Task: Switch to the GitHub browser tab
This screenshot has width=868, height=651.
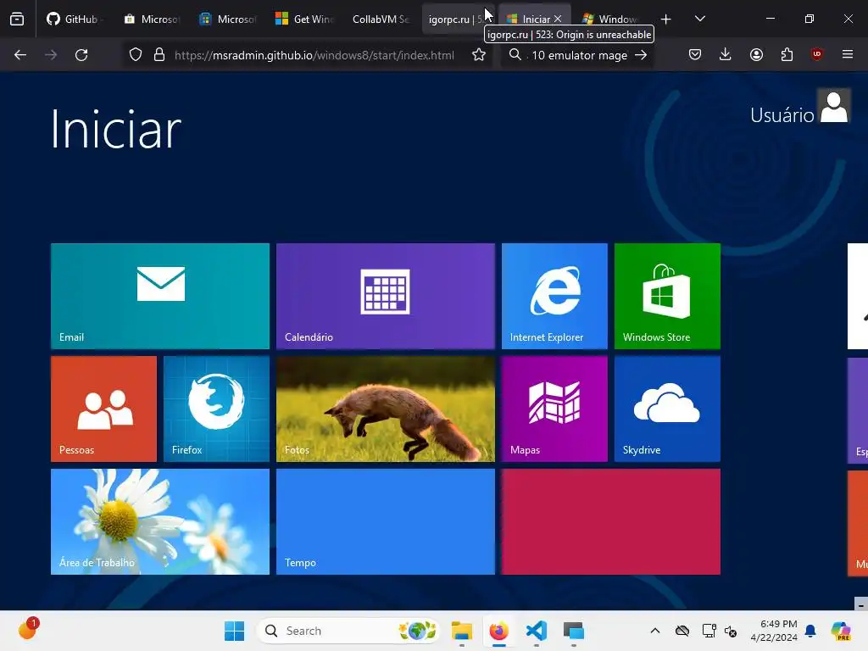Action: [x=75, y=19]
